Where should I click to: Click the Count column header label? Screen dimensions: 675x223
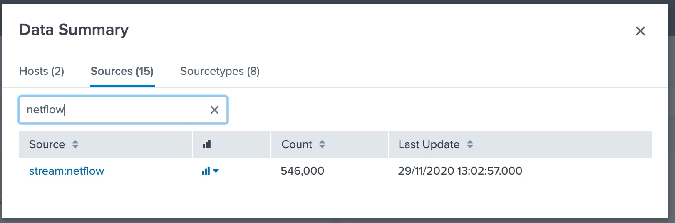pyautogui.click(x=296, y=144)
